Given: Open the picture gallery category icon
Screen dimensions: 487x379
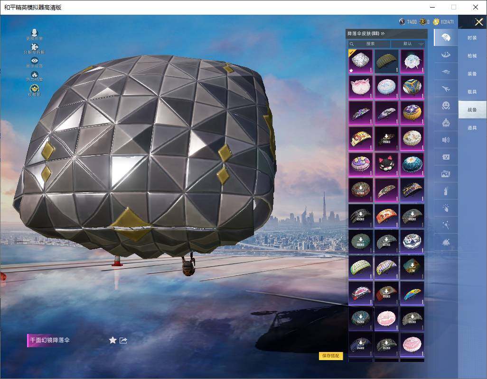Looking at the screenshot, I should pos(446,174).
